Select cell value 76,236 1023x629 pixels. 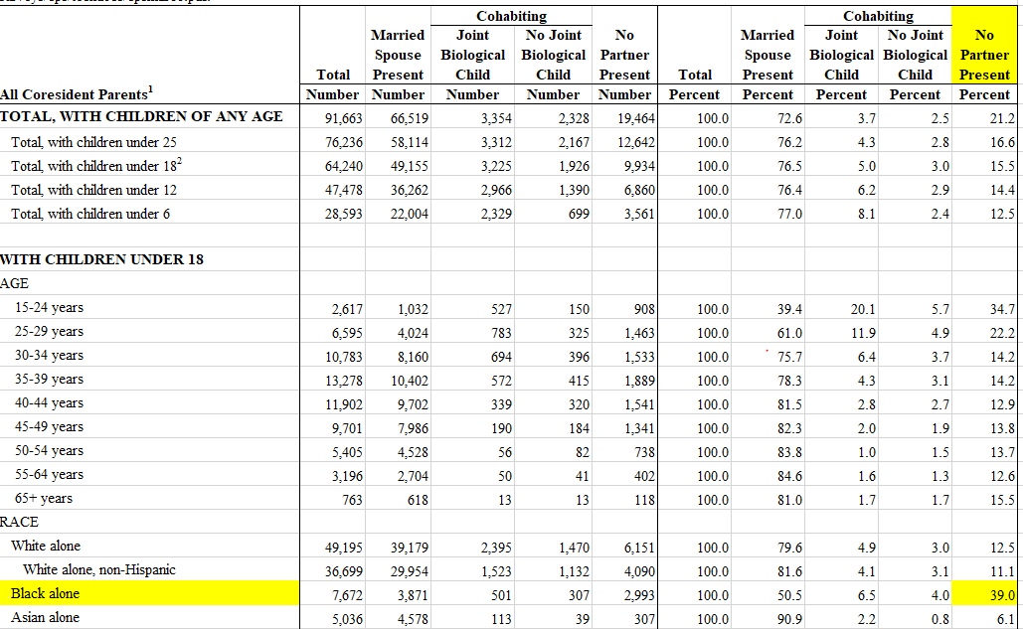pos(343,142)
